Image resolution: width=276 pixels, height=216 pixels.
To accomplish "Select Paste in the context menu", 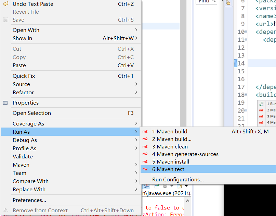I will click(71, 65).
